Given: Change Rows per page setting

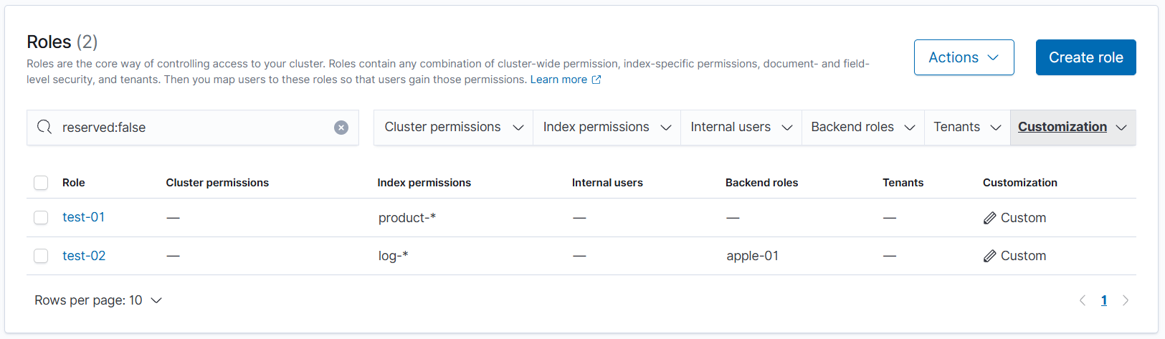Looking at the screenshot, I should pos(98,300).
